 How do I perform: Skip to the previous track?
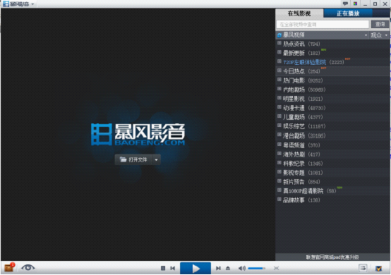pyautogui.click(x=172, y=268)
